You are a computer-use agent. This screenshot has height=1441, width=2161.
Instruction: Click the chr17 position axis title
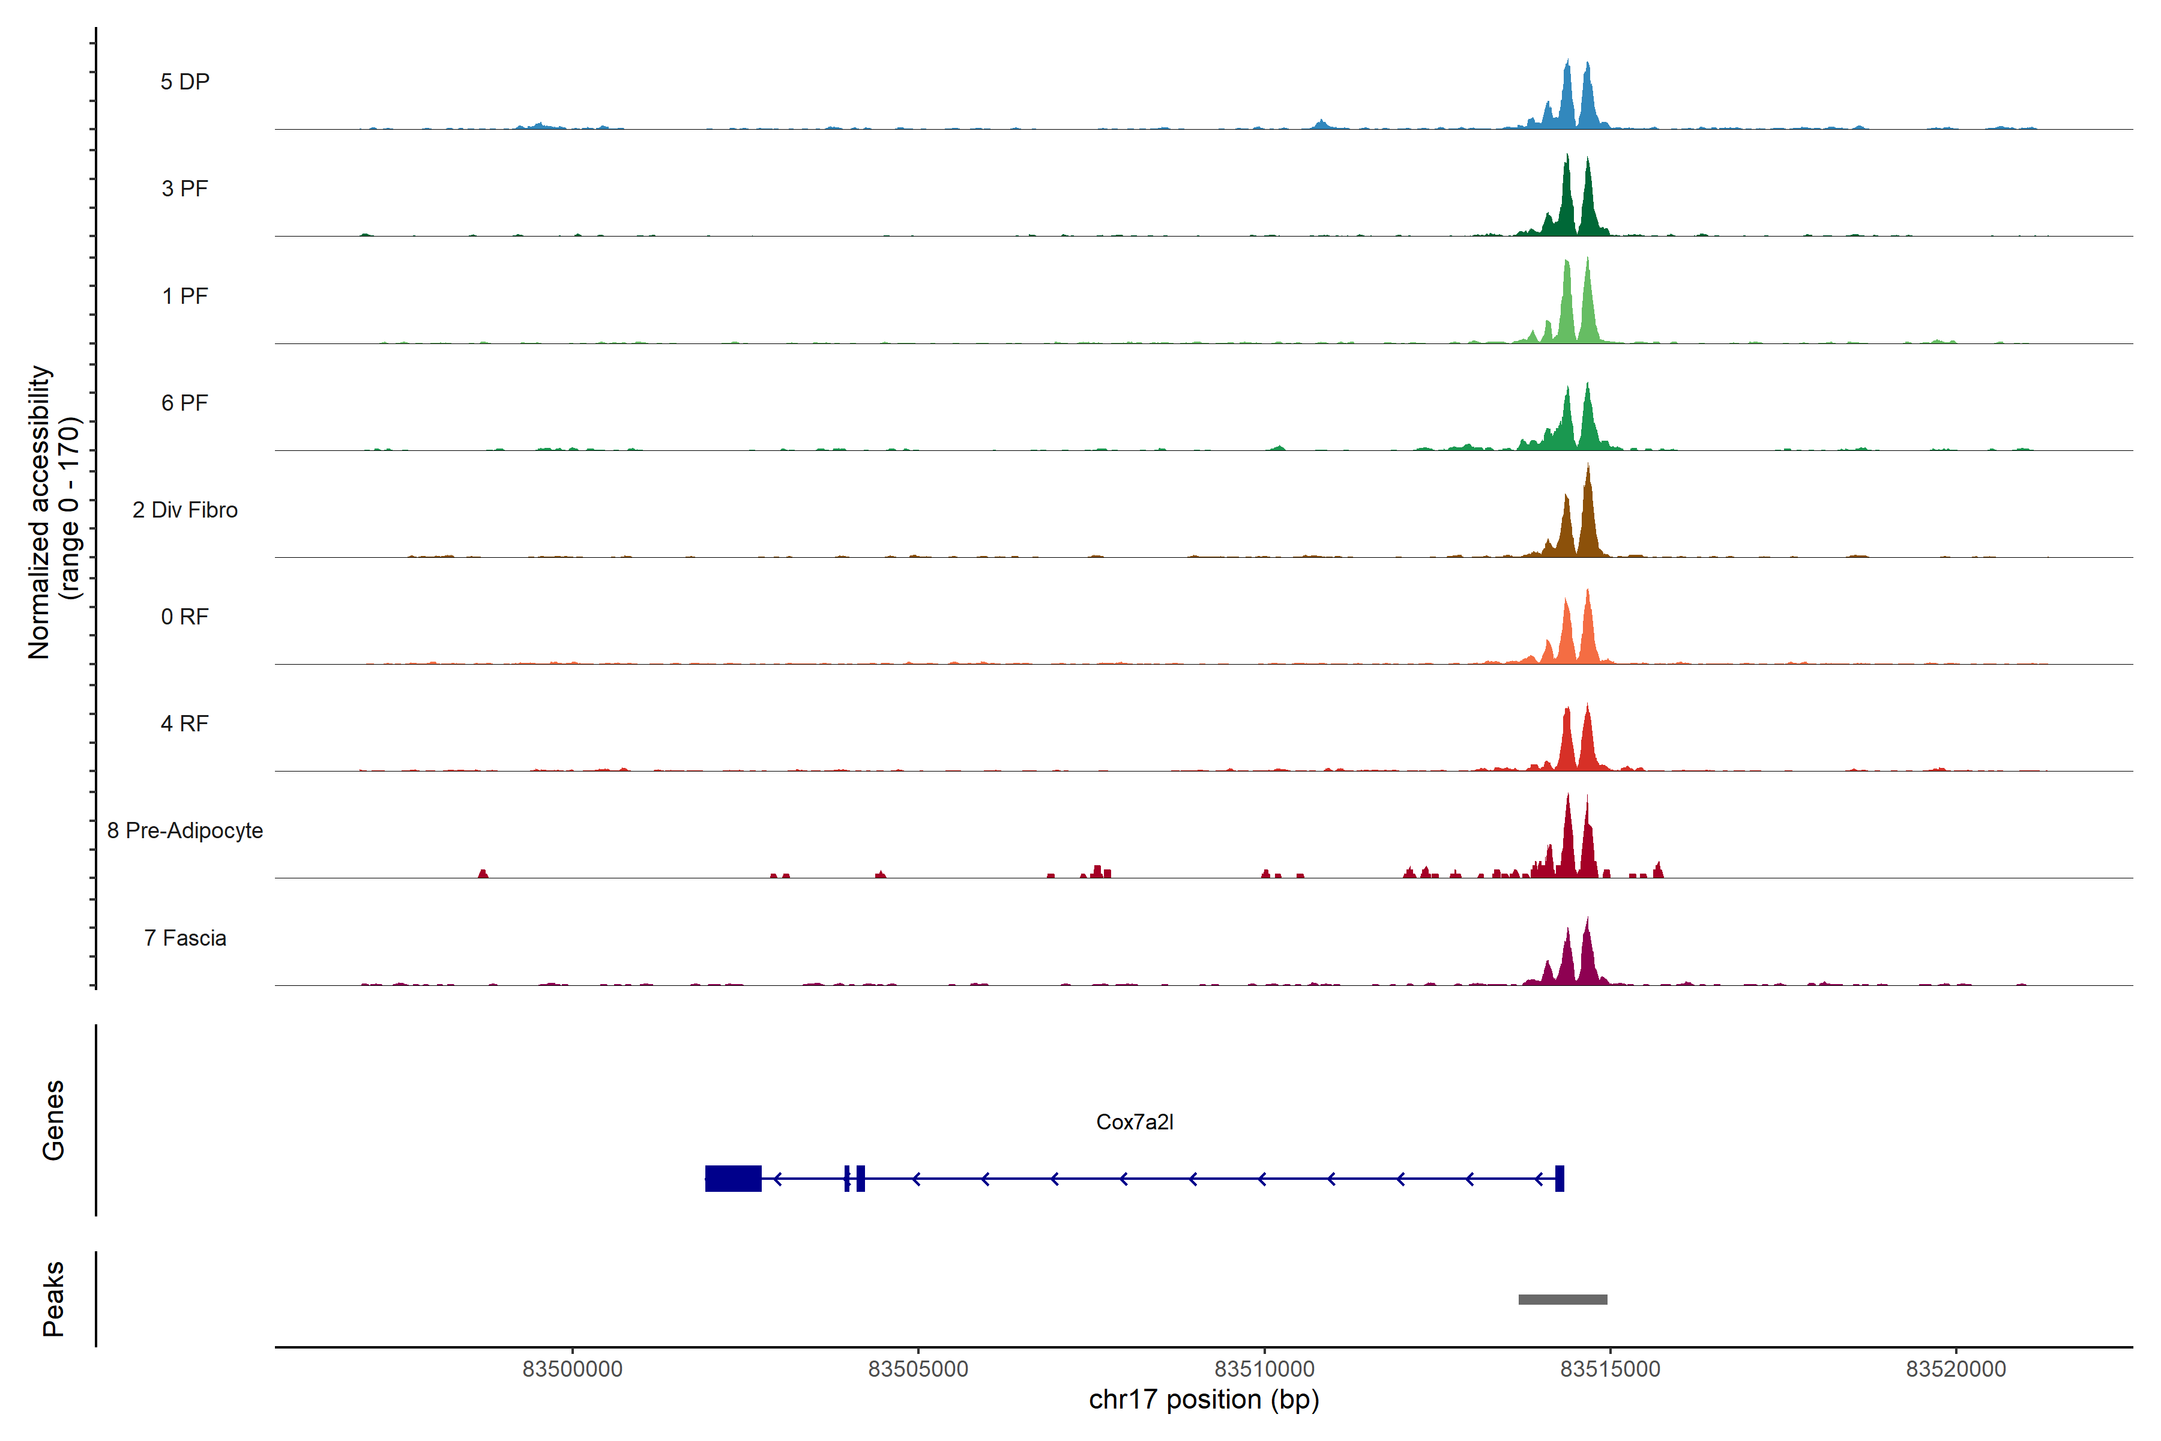1204,1400
